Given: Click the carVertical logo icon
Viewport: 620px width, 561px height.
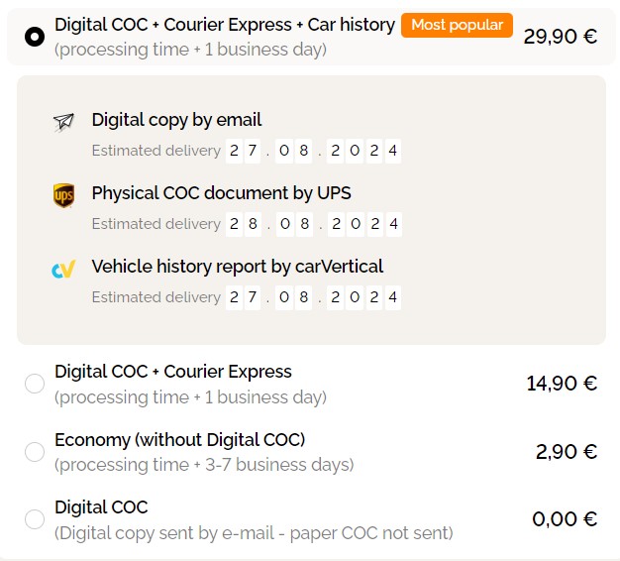Looking at the screenshot, I should click(x=63, y=269).
